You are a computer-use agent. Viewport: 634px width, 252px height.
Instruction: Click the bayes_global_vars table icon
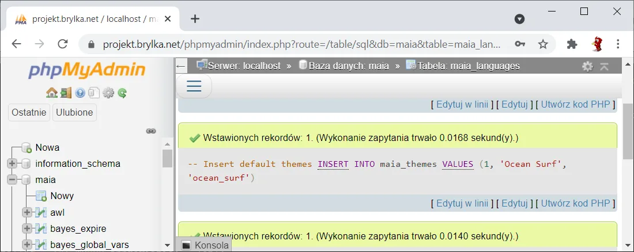click(x=41, y=245)
